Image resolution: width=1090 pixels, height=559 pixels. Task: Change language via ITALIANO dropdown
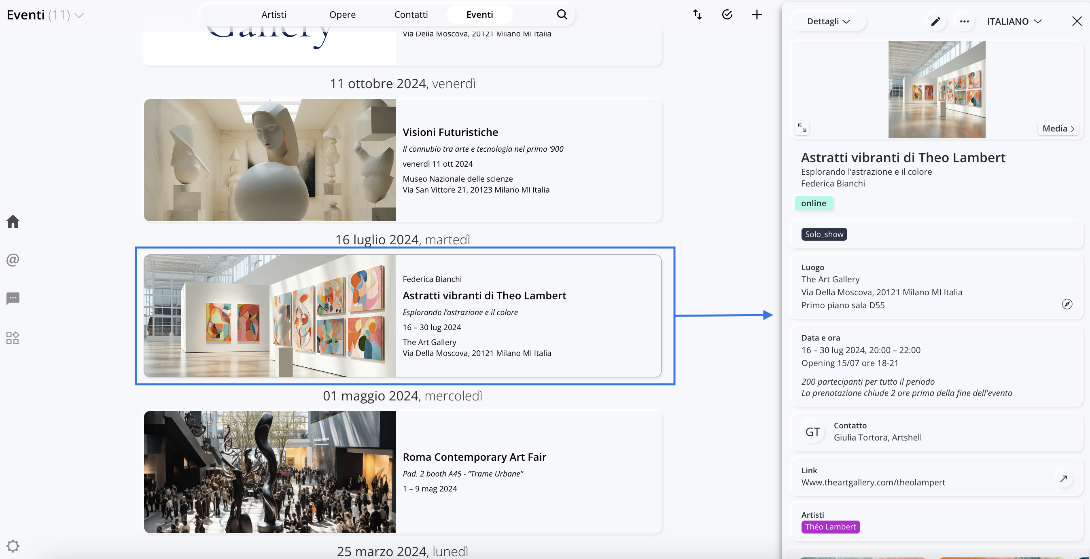pyautogui.click(x=1014, y=21)
